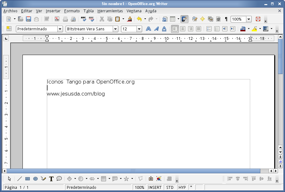Click the Cut scissors icon

point(102,19)
